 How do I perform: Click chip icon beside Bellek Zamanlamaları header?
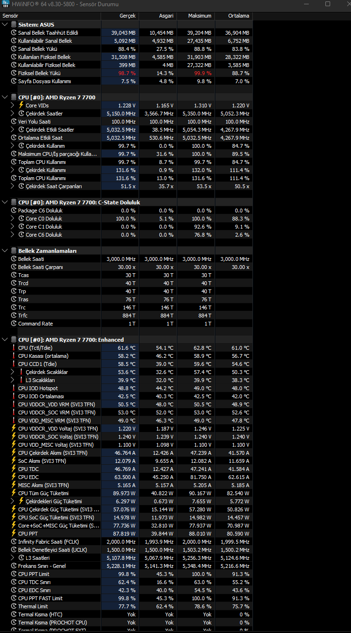coord(13,251)
